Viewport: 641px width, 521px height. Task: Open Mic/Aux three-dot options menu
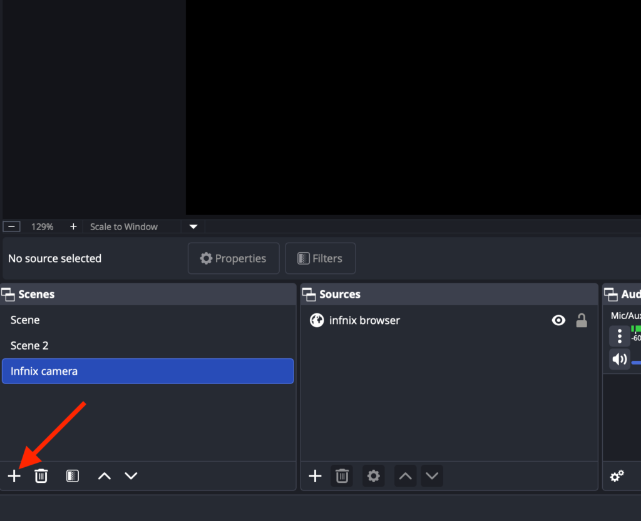tap(620, 336)
